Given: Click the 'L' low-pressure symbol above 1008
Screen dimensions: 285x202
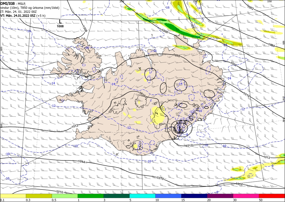Looking at the screenshot, I should (x=60, y=21).
